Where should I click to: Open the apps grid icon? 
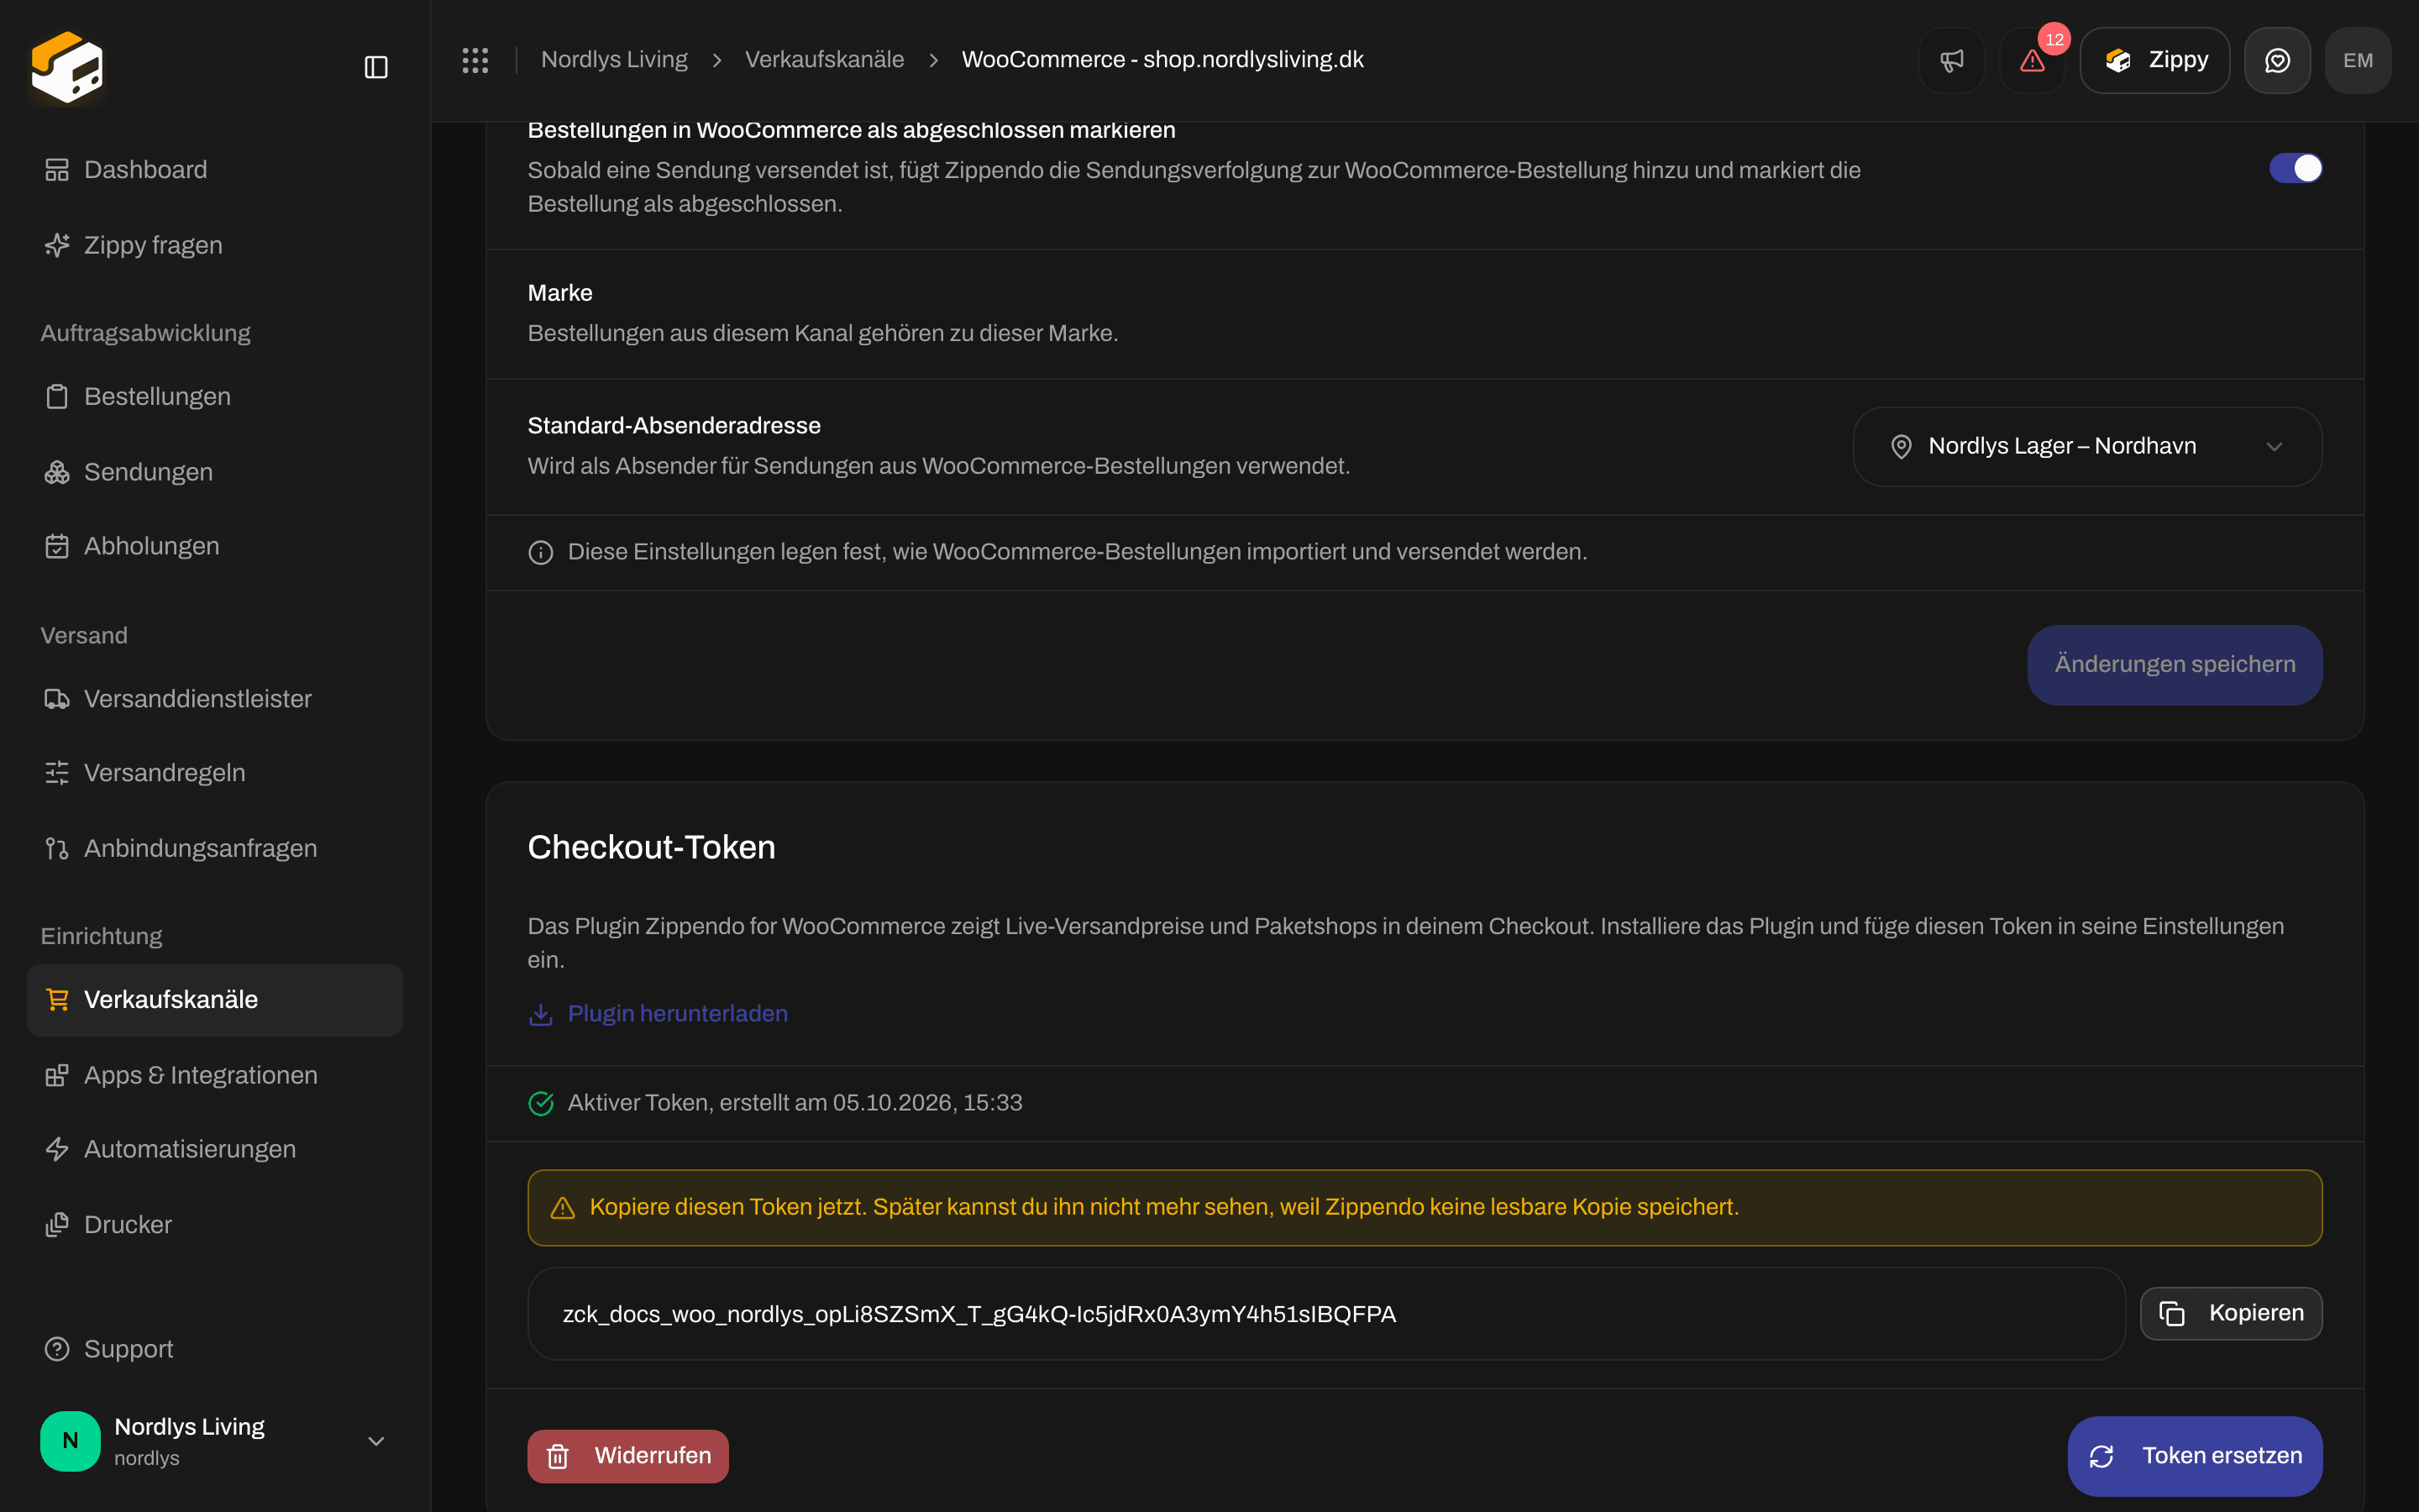tap(475, 60)
